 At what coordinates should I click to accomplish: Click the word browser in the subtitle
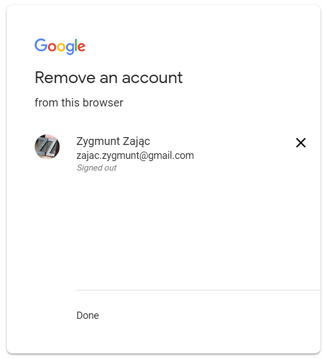click(103, 103)
